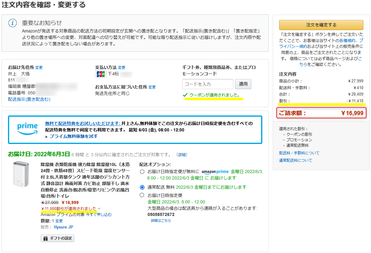The height and width of the screenshot is (253, 371).
Task: Open 通常配送料について link
Action: (296, 160)
